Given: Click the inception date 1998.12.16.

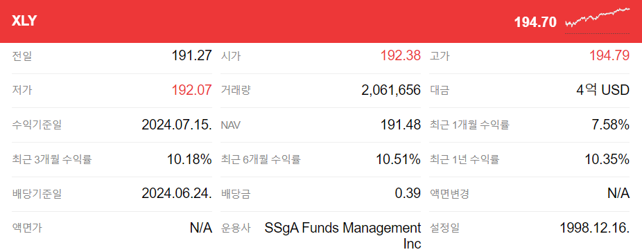Looking at the screenshot, I should [594, 228].
